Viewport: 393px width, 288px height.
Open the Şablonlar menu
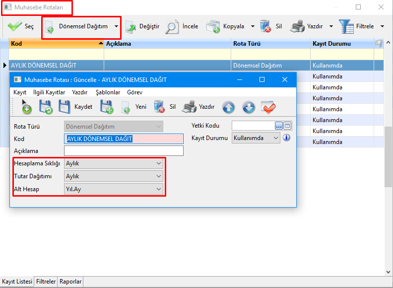click(x=108, y=92)
